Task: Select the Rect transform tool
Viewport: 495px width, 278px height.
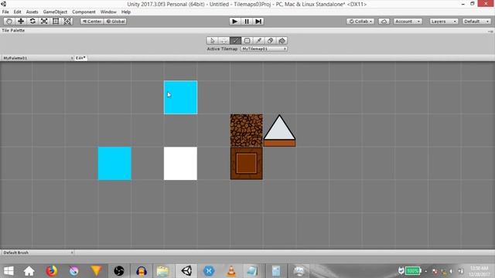Action: pyautogui.click(x=56, y=21)
